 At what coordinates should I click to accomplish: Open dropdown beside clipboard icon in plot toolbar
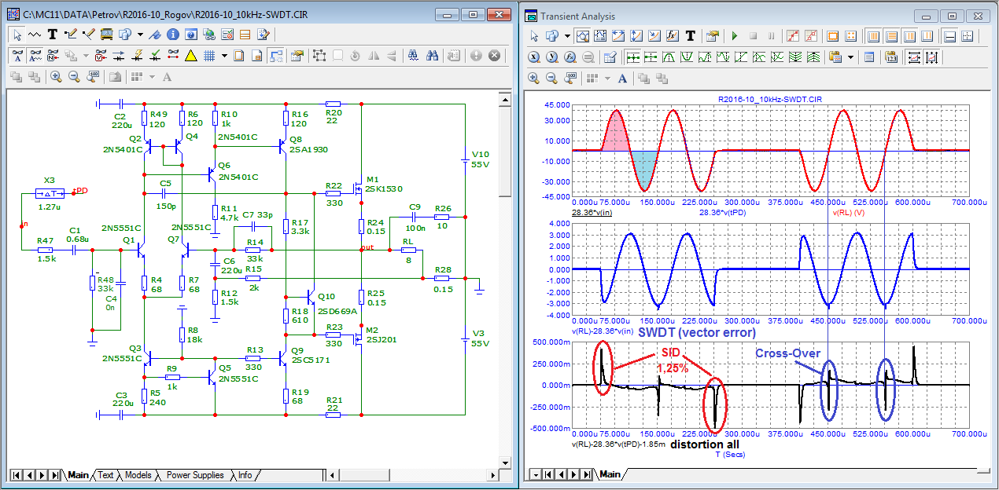(850, 57)
